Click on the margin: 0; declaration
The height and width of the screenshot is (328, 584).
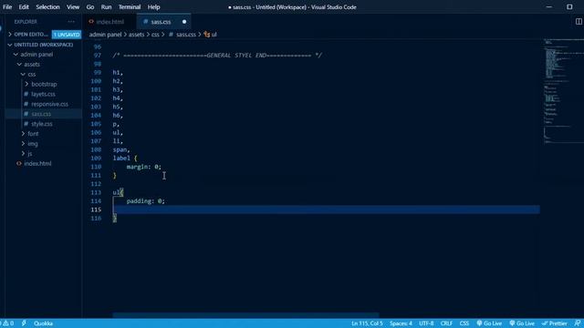(144, 167)
